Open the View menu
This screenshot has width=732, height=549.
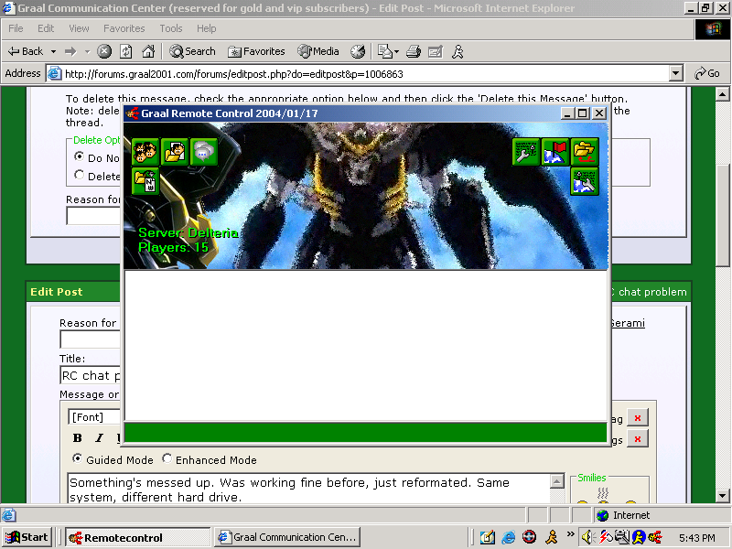79,28
